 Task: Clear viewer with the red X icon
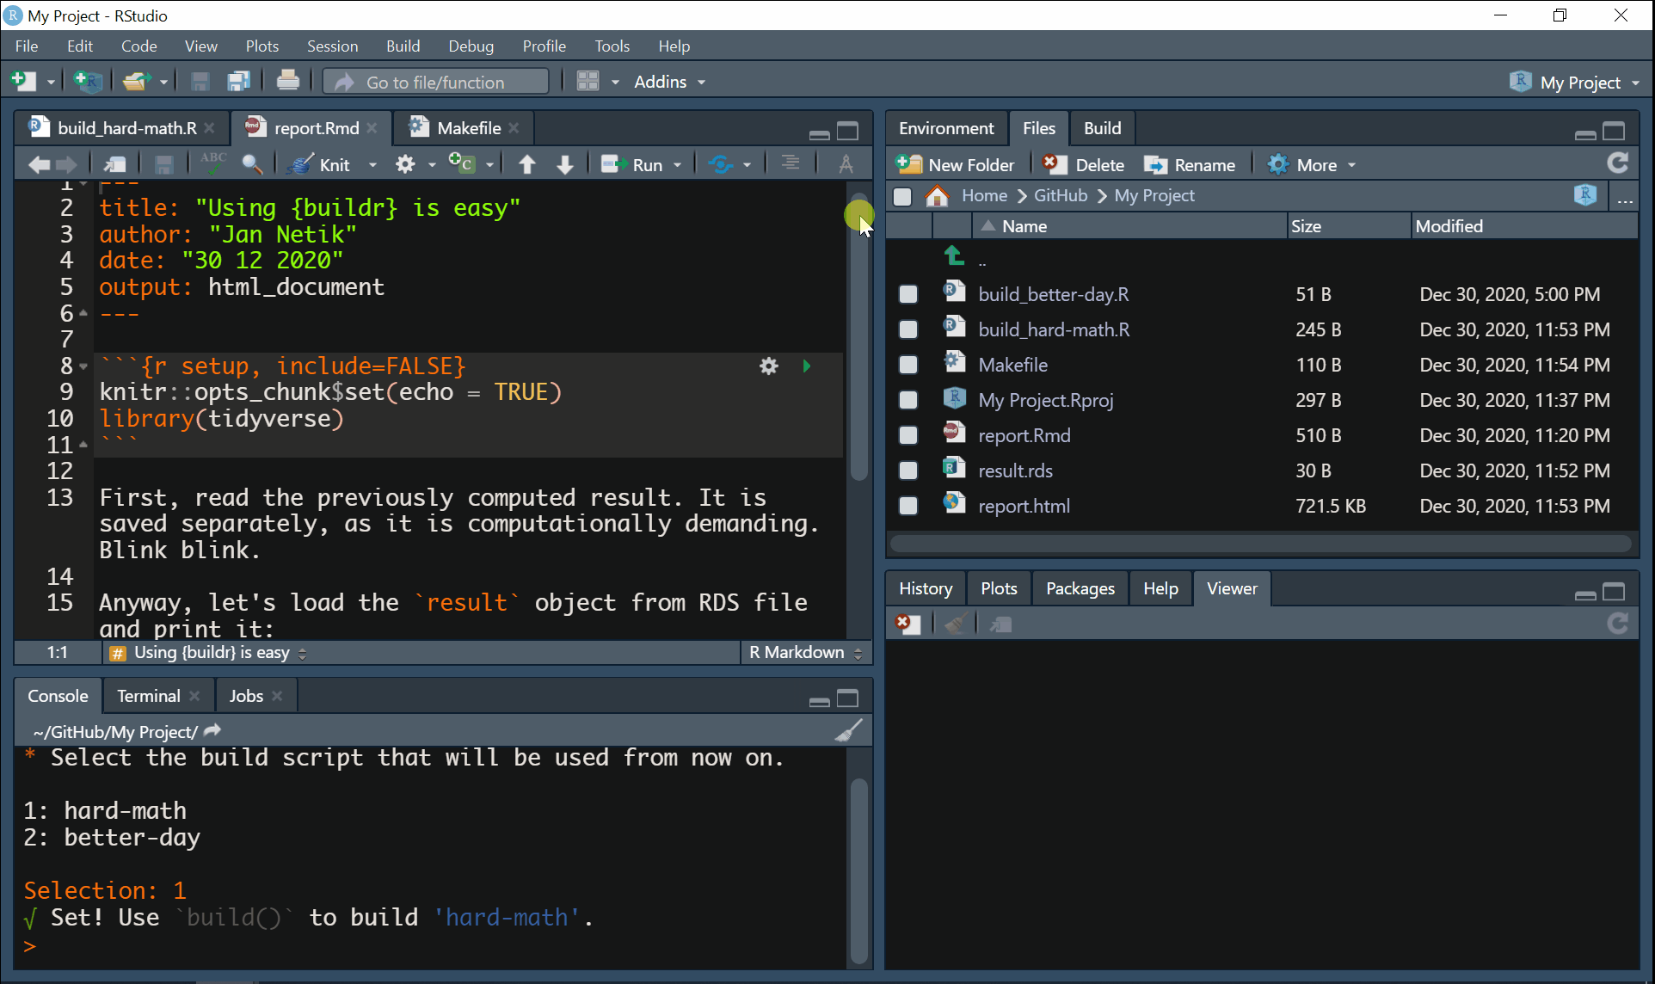tap(907, 624)
